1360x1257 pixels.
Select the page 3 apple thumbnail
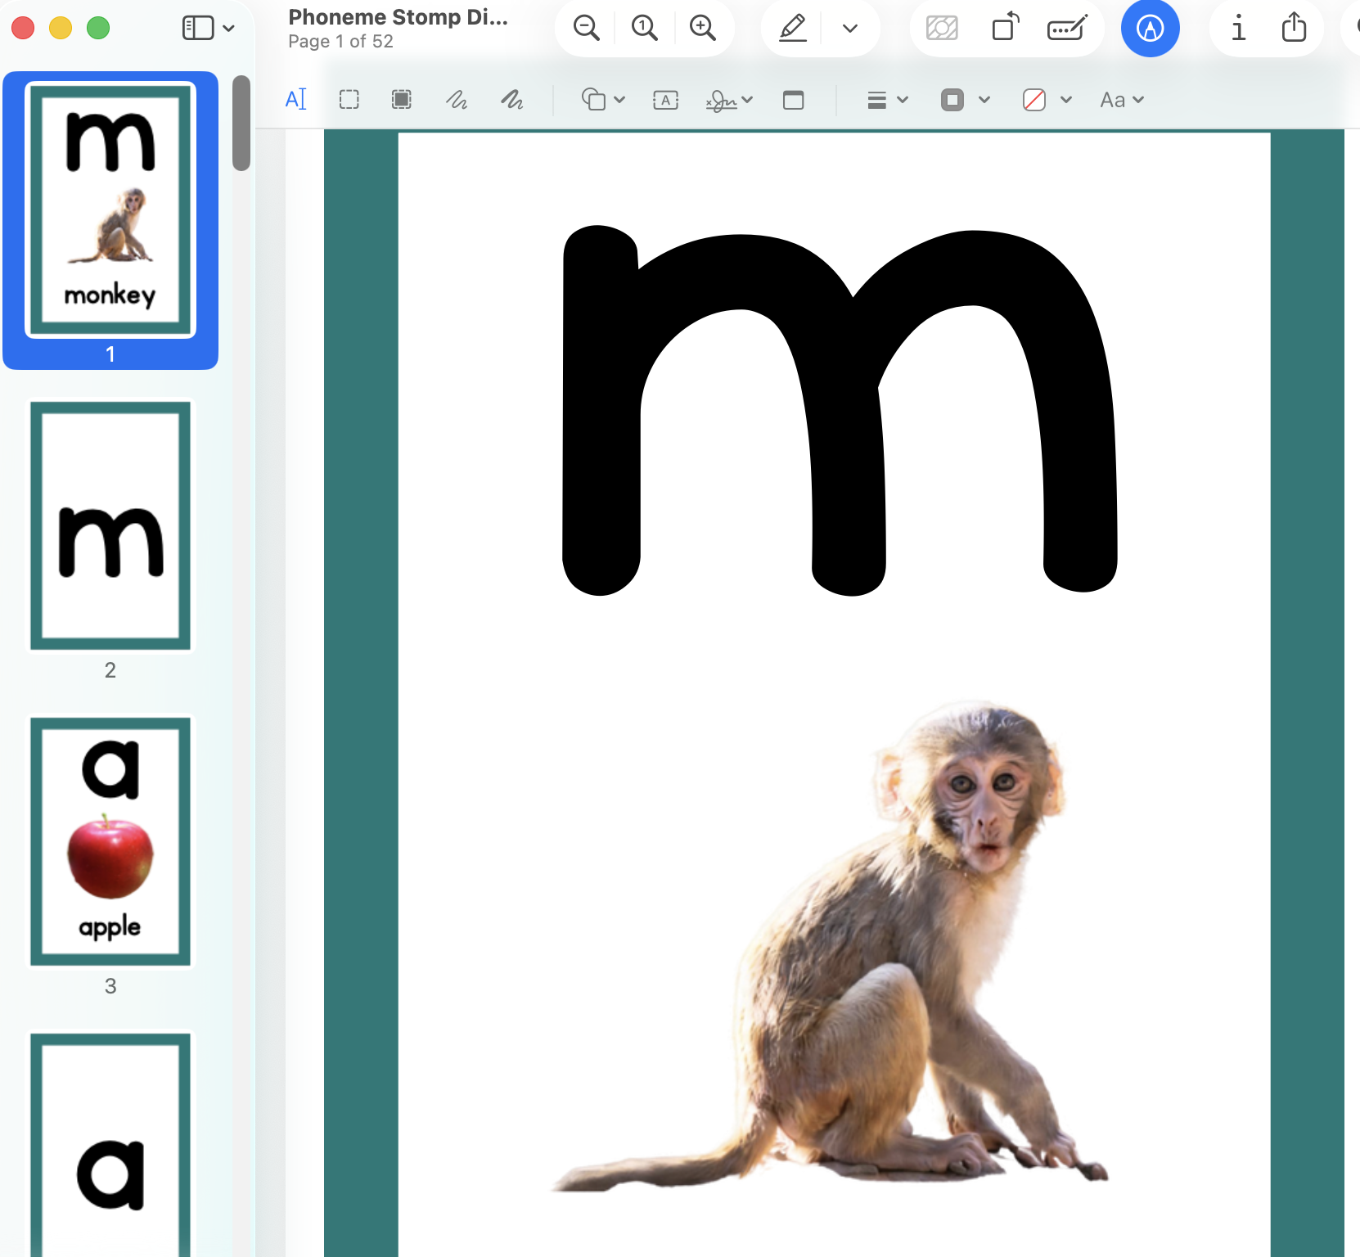tap(110, 841)
